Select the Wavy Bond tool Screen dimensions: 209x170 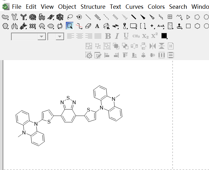161,17
